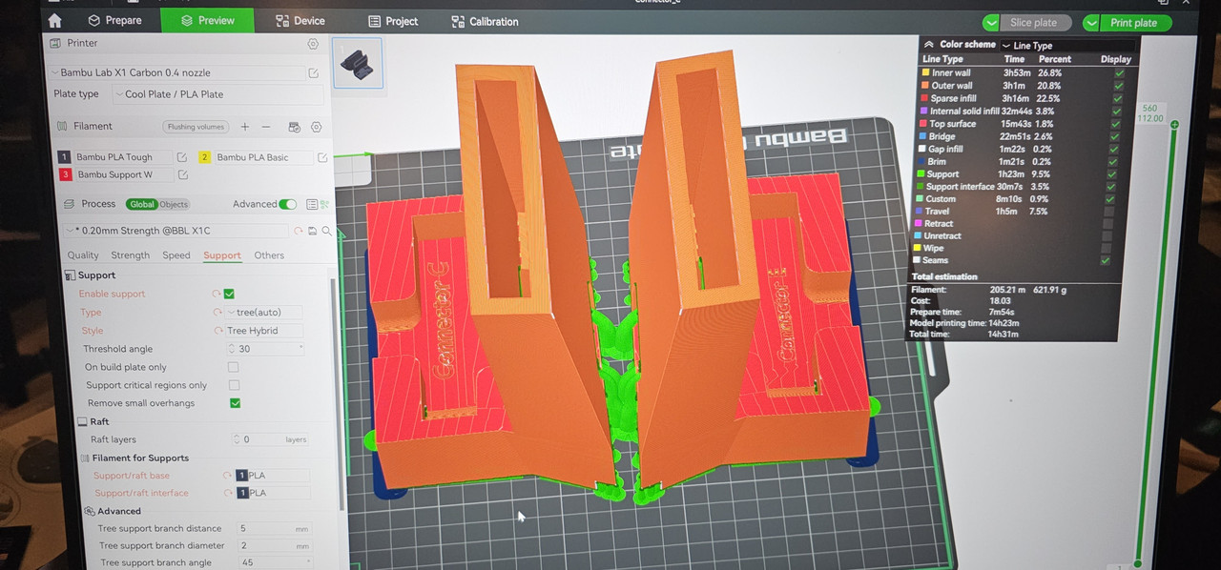
Task: Search process settings with magnifier icon
Action: [x=326, y=231]
